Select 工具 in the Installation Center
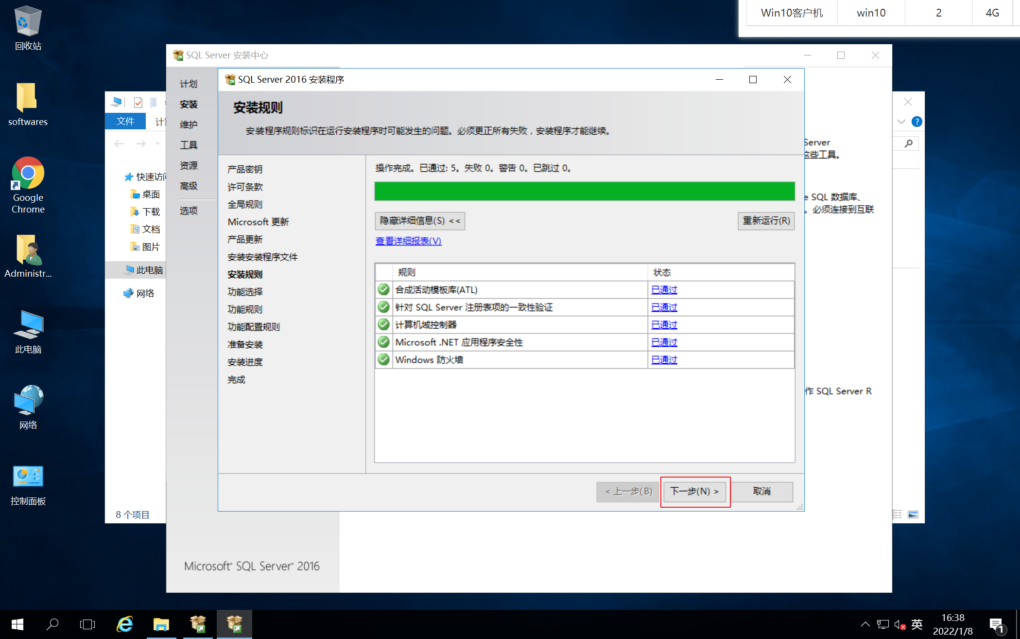The height and width of the screenshot is (639, 1020). 189,145
